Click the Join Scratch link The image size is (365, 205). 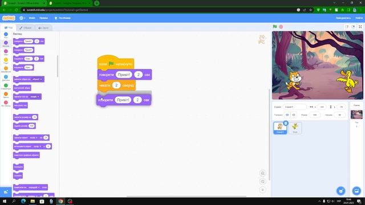(343, 18)
